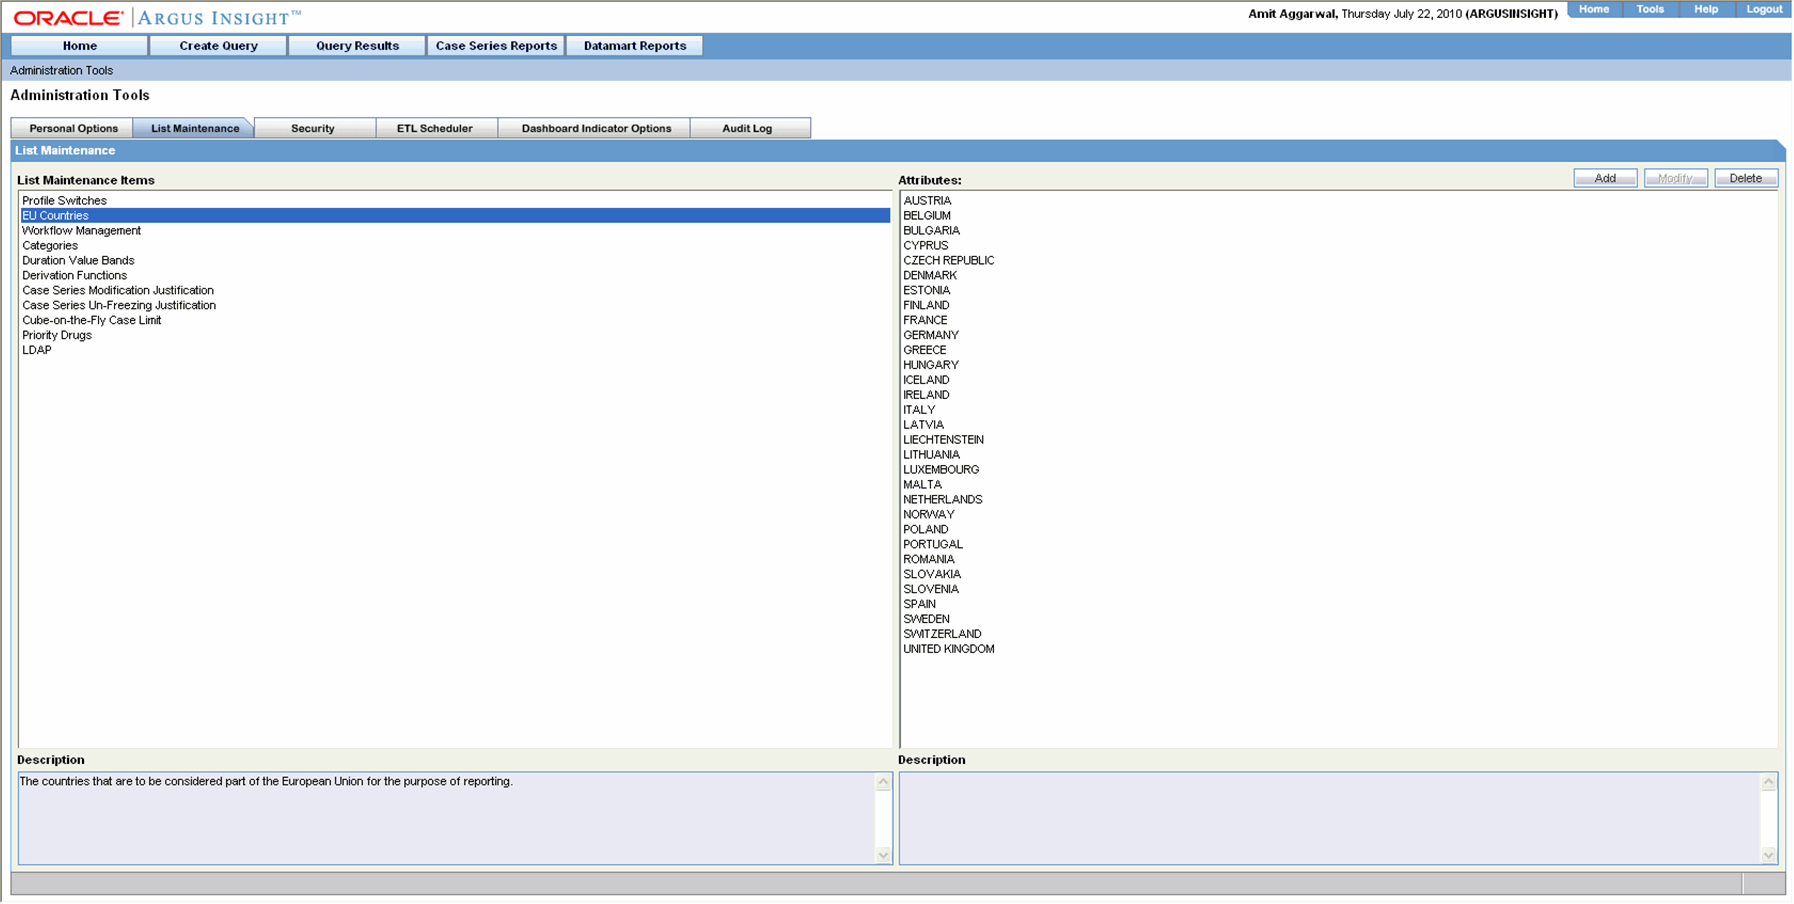The image size is (1794, 904).
Task: Select Profile Switches list item
Action: click(64, 200)
